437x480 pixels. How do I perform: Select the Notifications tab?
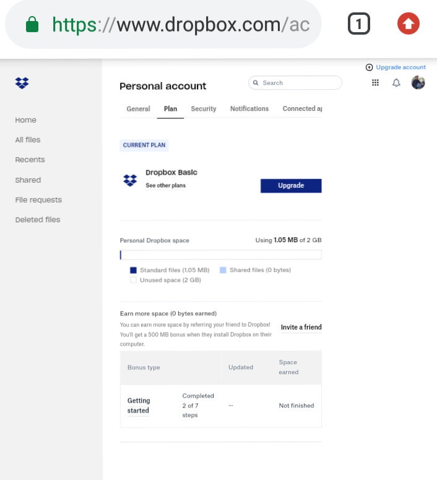(249, 108)
